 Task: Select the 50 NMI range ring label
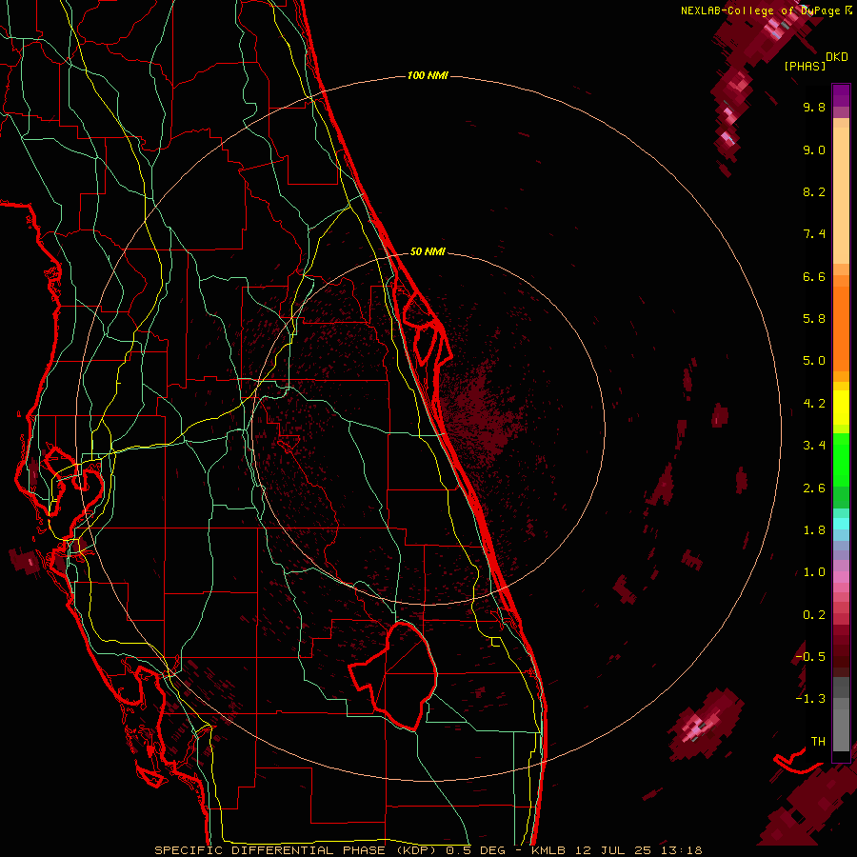[428, 251]
